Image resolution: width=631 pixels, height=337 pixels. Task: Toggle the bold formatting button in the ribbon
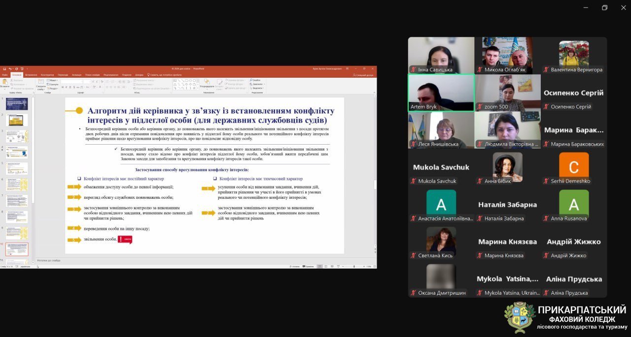coord(63,87)
